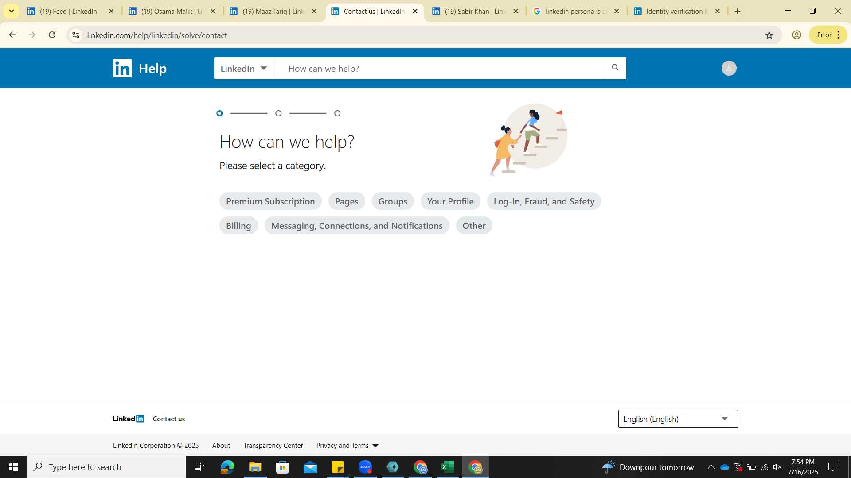851x478 pixels.
Task: Go back with the browser back arrow
Action: (12, 35)
